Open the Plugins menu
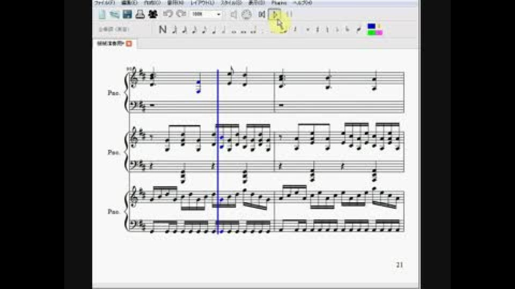The height and width of the screenshot is (289, 515). coord(279,3)
